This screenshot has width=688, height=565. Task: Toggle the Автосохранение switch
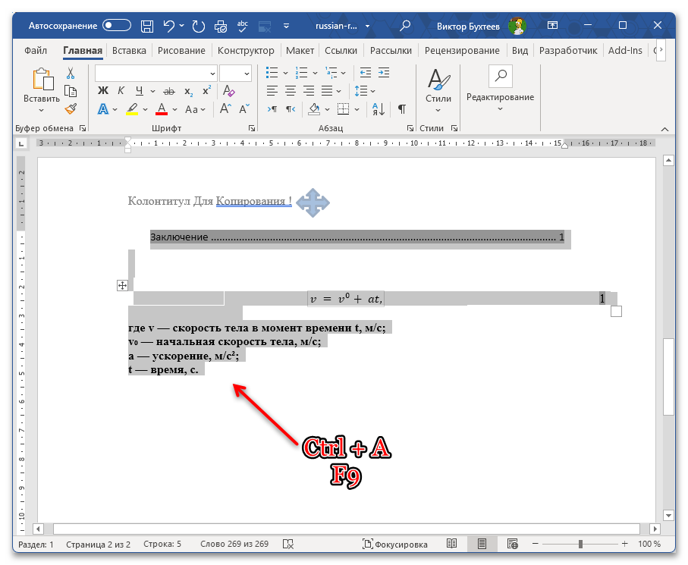click(x=117, y=26)
